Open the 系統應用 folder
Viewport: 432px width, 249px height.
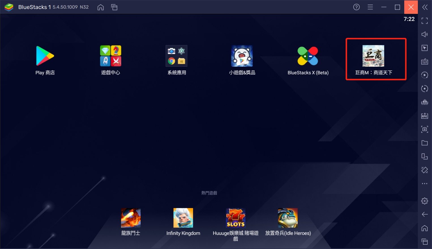click(x=177, y=56)
